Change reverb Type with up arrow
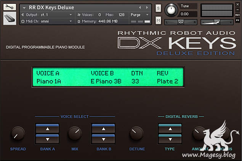This screenshot has width=242, height=161. [170, 129]
